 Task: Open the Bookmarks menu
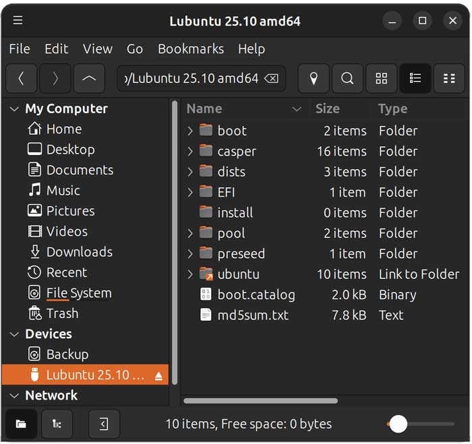click(x=191, y=49)
